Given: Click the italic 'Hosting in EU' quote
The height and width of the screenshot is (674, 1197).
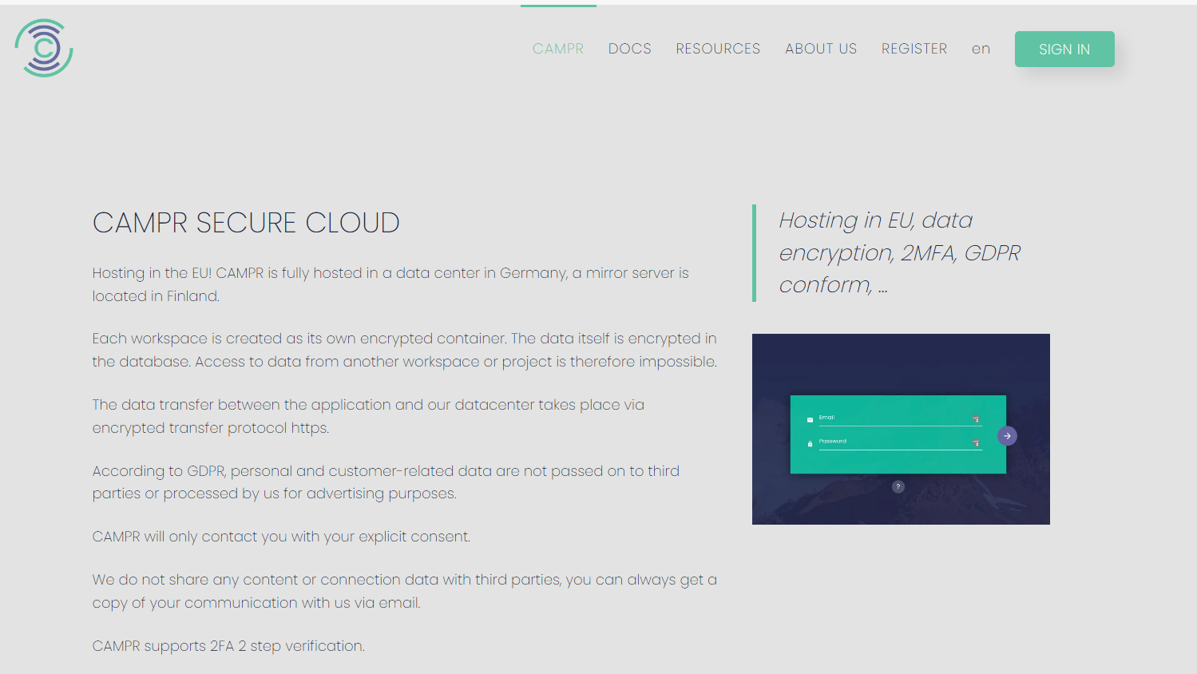Looking at the screenshot, I should pos(899,252).
